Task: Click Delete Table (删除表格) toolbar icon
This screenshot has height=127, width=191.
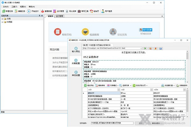Action: click(x=96, y=86)
